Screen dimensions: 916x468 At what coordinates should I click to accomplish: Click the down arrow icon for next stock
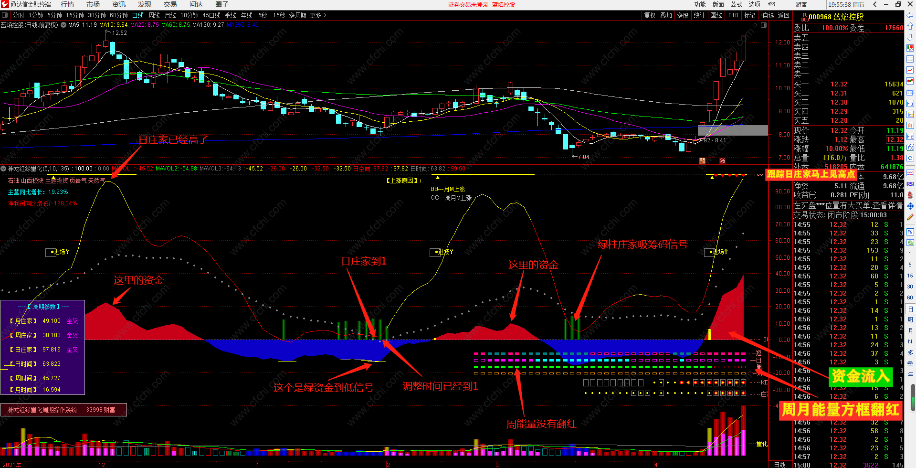[x=910, y=37]
